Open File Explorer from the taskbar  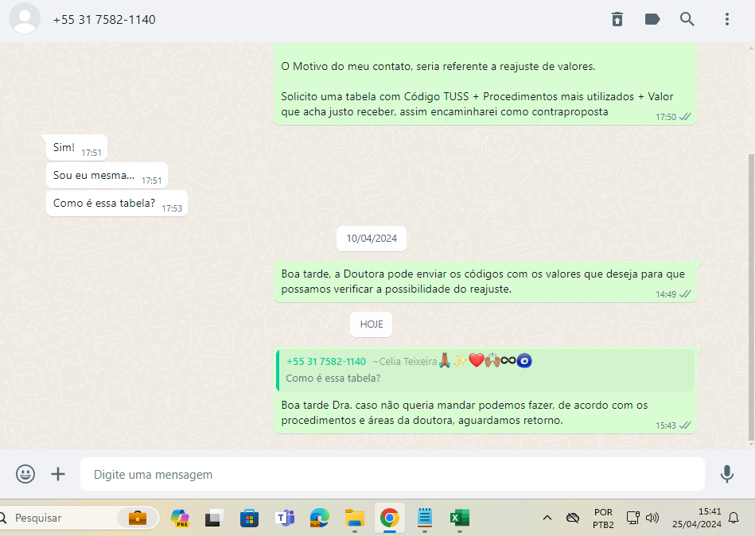tap(354, 518)
